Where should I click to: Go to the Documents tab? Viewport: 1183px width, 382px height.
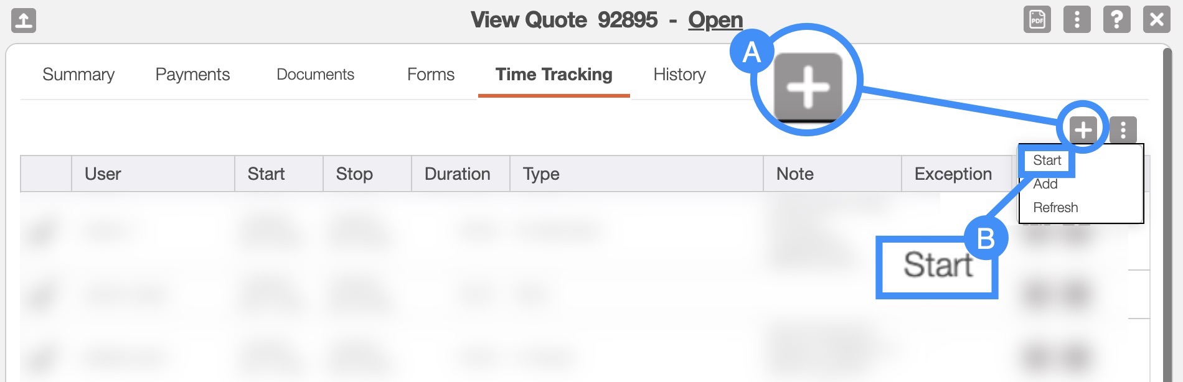pyautogui.click(x=315, y=75)
